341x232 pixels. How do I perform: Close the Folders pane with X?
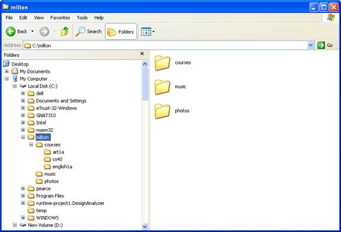(142, 53)
